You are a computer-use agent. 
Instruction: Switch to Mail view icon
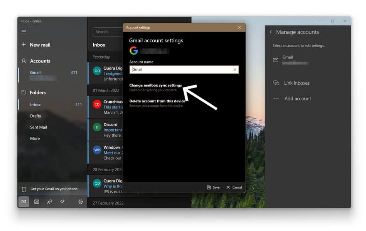click(24, 202)
